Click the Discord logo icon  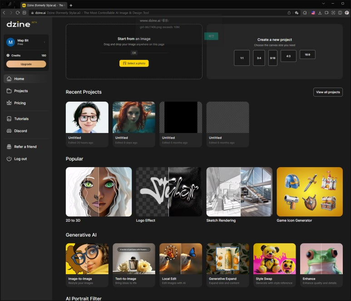tap(9, 131)
